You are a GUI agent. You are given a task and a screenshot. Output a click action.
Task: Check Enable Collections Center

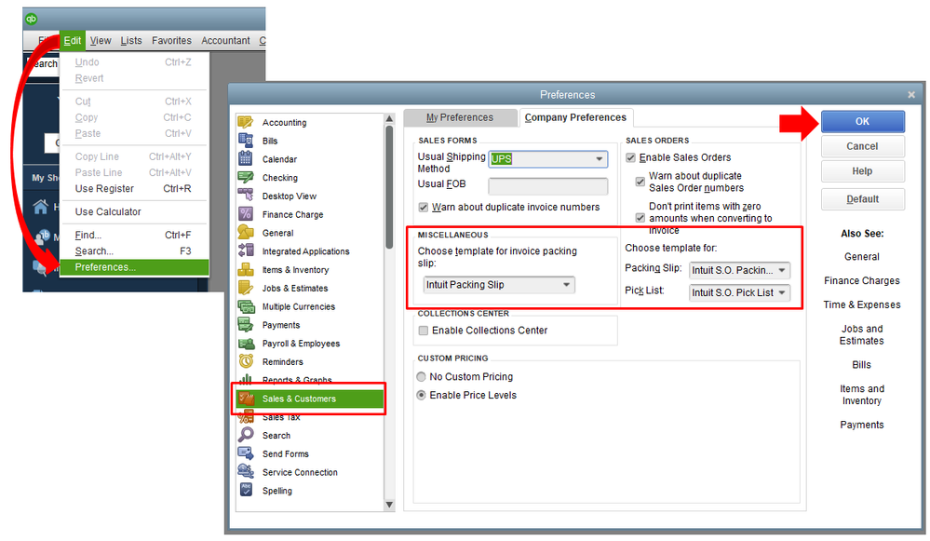(423, 331)
